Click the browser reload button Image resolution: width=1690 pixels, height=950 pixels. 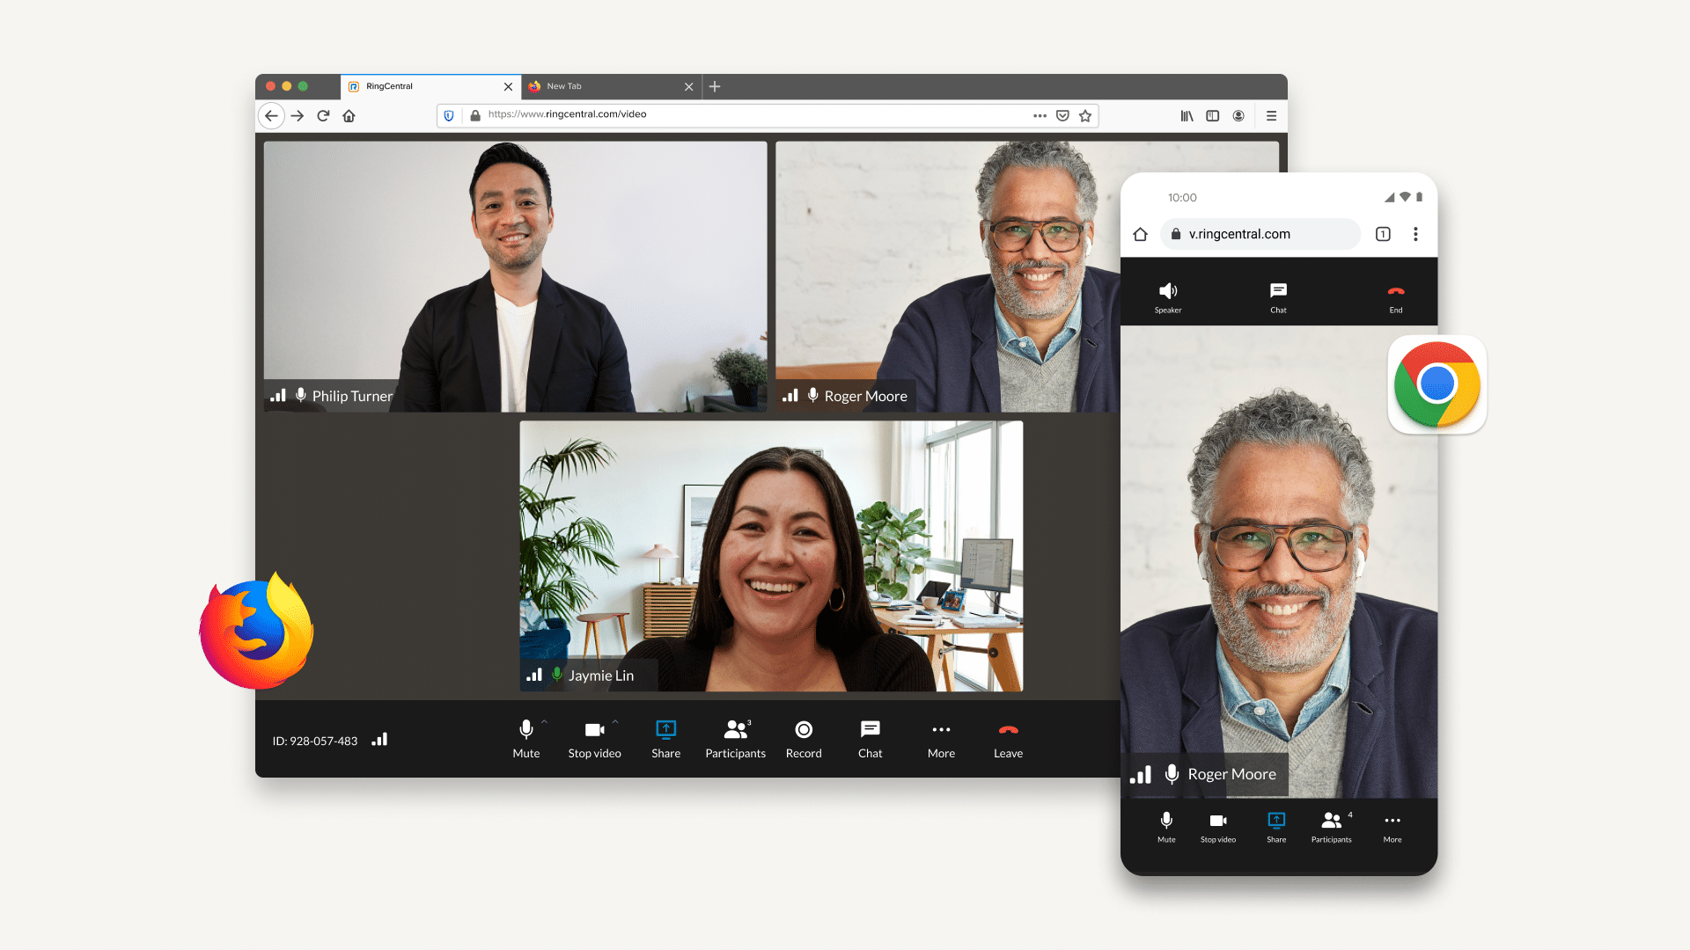(x=323, y=115)
